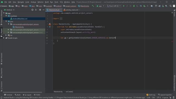Toggle the Device File Explorer side tab
The width and height of the screenshot is (176, 99).
point(175,83)
